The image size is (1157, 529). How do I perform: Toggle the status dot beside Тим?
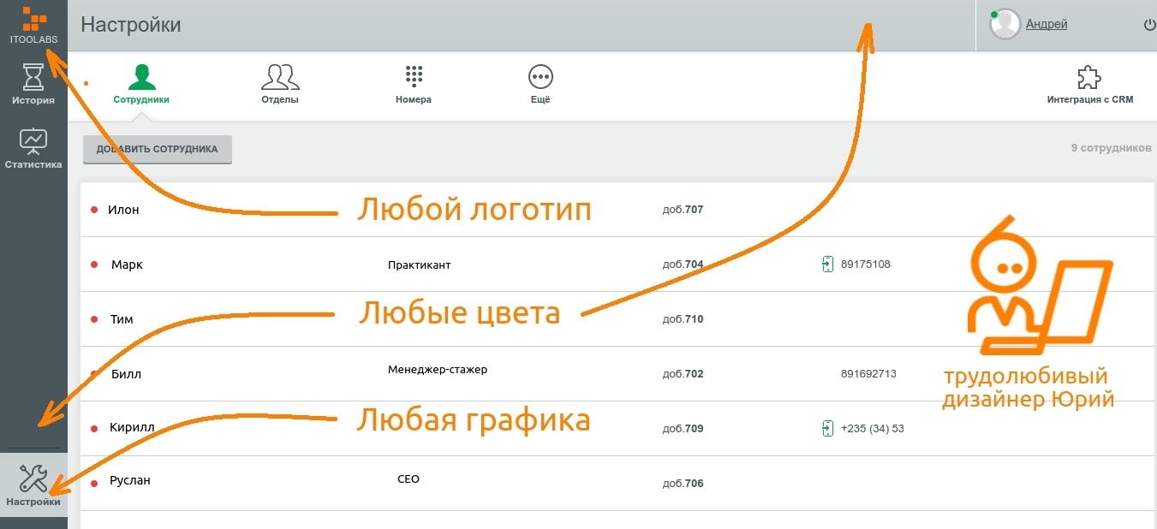click(94, 318)
